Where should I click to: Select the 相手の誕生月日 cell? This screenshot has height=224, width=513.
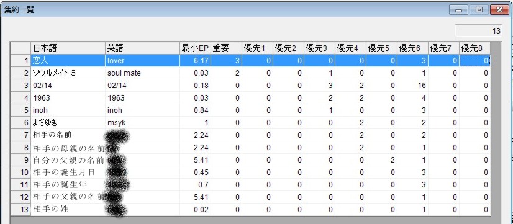pos(68,172)
